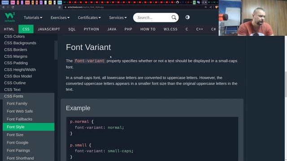Click 'font-variant: normal;' code line
287x161 pixels.
click(x=100, y=127)
